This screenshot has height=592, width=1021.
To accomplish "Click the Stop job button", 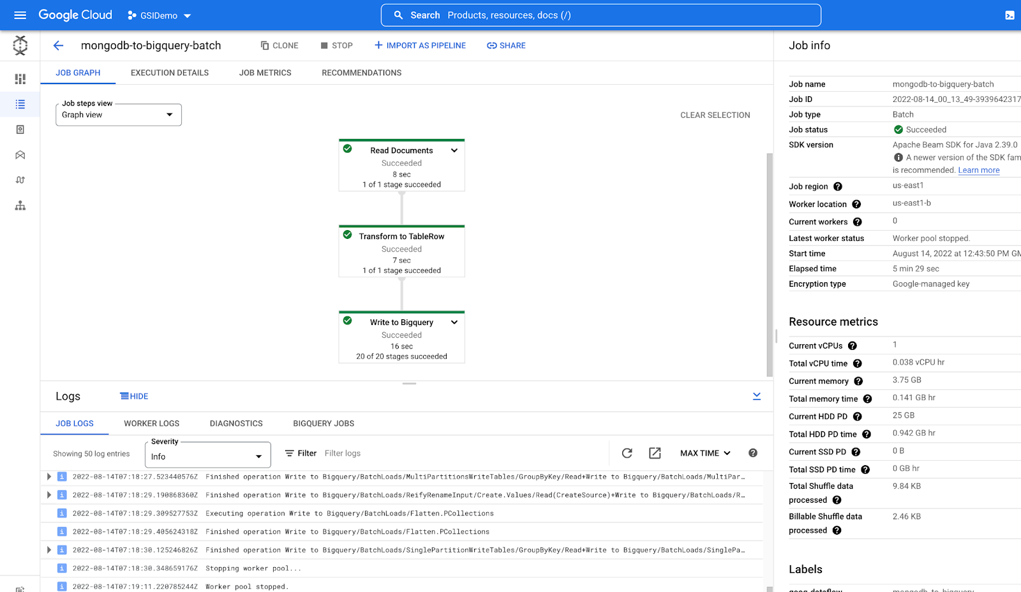I will 336,45.
